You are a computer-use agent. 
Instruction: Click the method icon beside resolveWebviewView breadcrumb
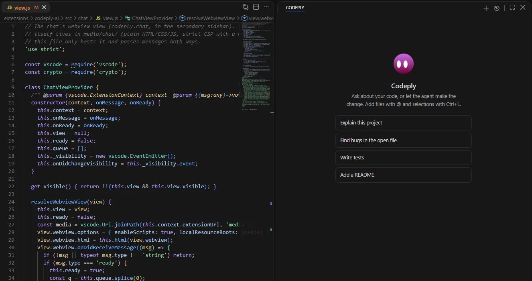click(182, 18)
